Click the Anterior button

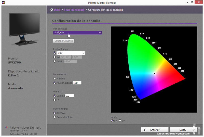click(x=155, y=130)
